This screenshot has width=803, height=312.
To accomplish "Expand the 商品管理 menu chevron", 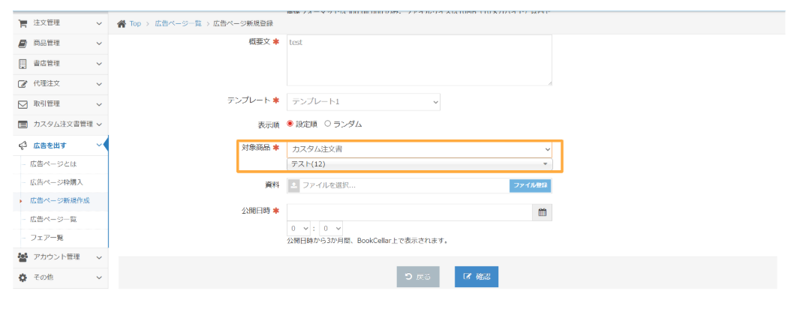I will 99,43.
